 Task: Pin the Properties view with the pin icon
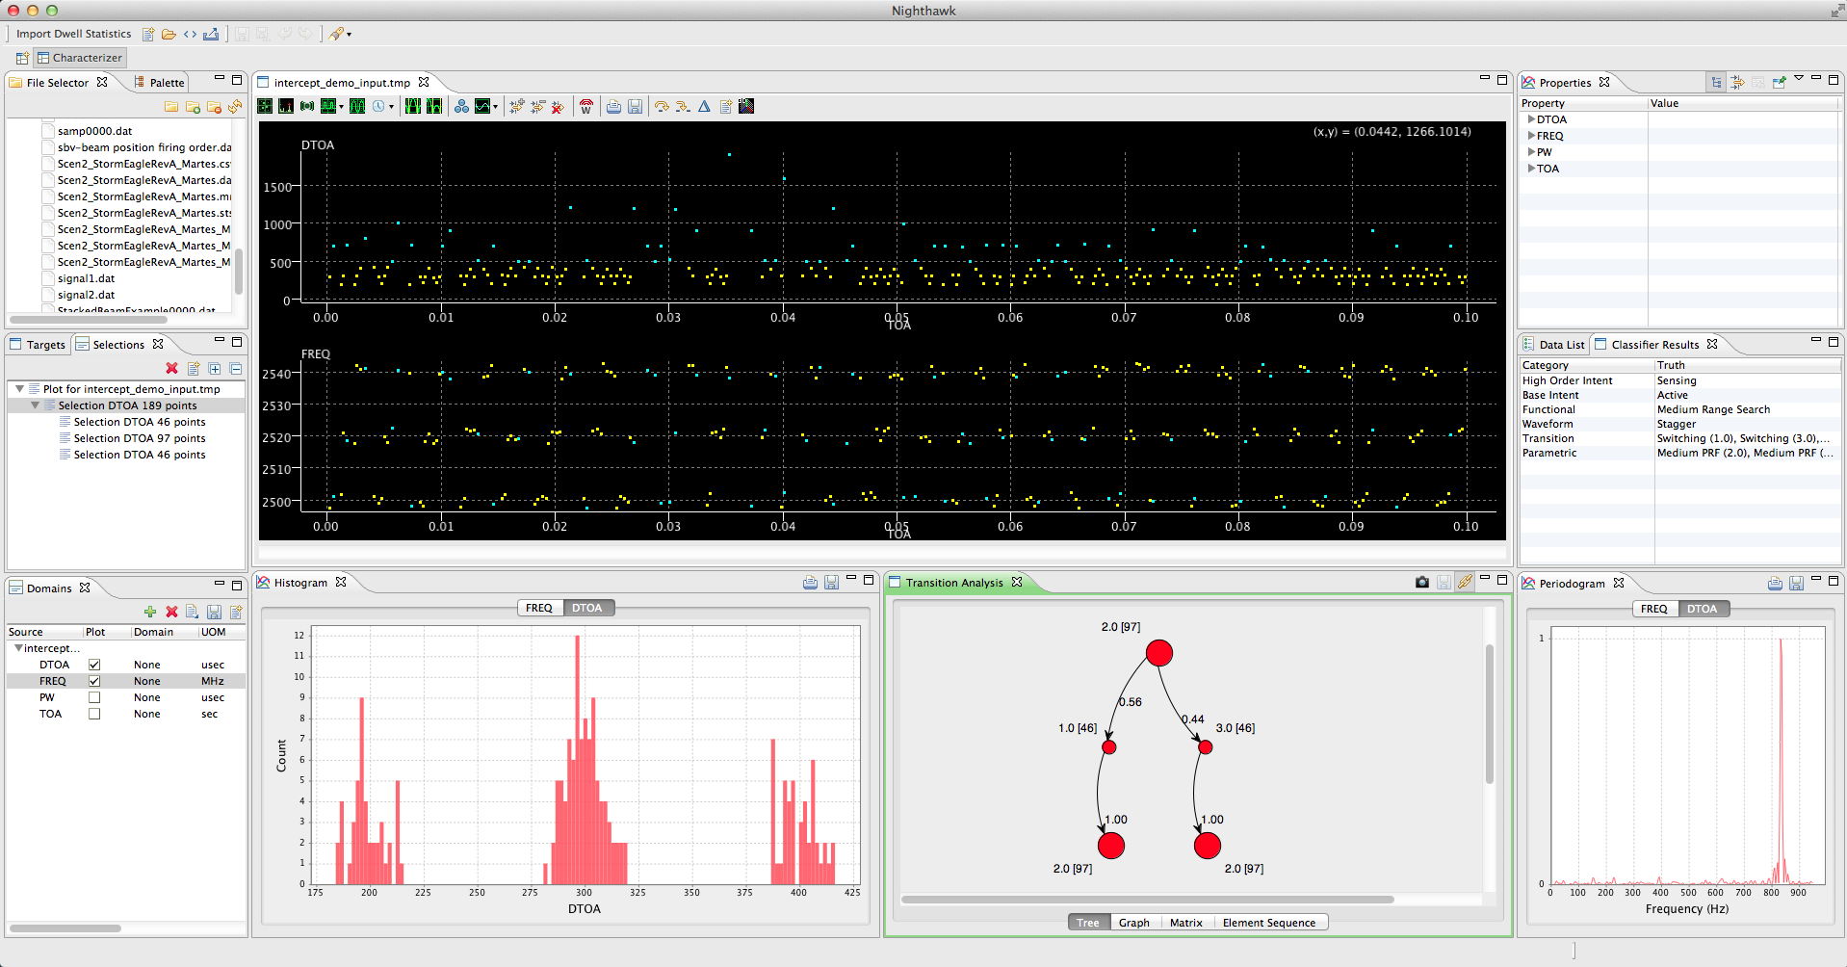pyautogui.click(x=1778, y=83)
